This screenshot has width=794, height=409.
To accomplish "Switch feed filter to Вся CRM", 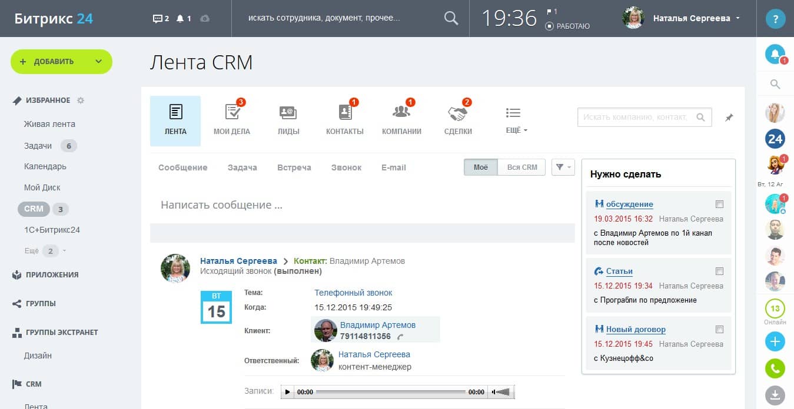I will [x=521, y=167].
